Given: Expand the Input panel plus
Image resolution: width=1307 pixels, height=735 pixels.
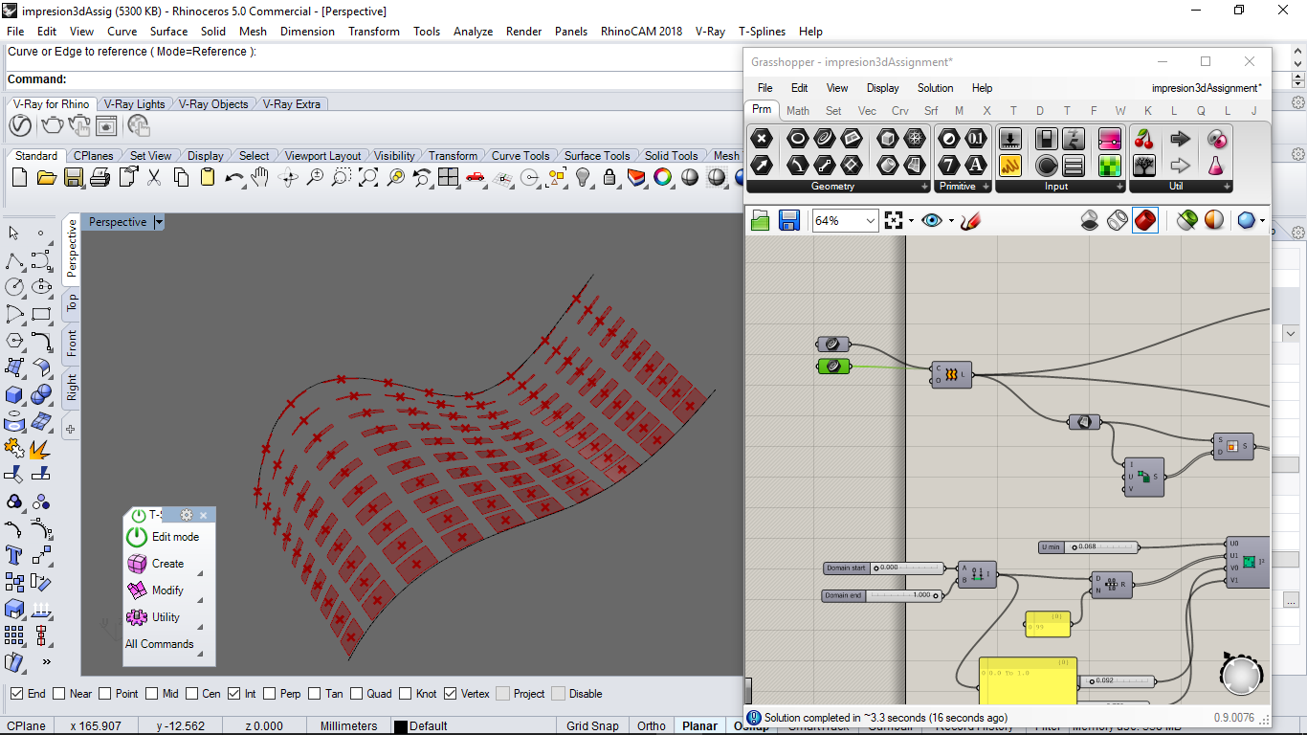Looking at the screenshot, I should coord(1119,187).
